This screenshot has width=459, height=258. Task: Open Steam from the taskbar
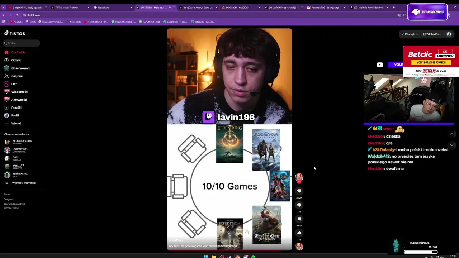(x=229, y=257)
